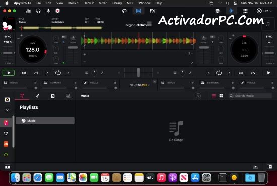Select the Music playlist row
277x186 pixels.
click(x=45, y=121)
